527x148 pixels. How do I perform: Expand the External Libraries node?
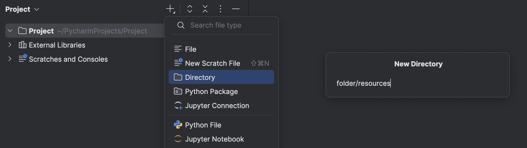tap(10, 45)
